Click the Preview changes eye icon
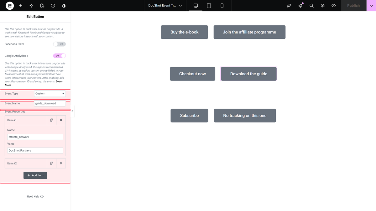Viewport: 376px width, 211px height. click(334, 6)
